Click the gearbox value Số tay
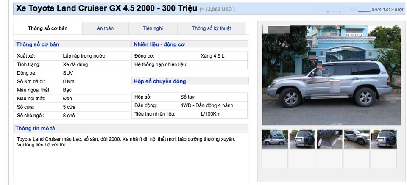 pyautogui.click(x=187, y=97)
